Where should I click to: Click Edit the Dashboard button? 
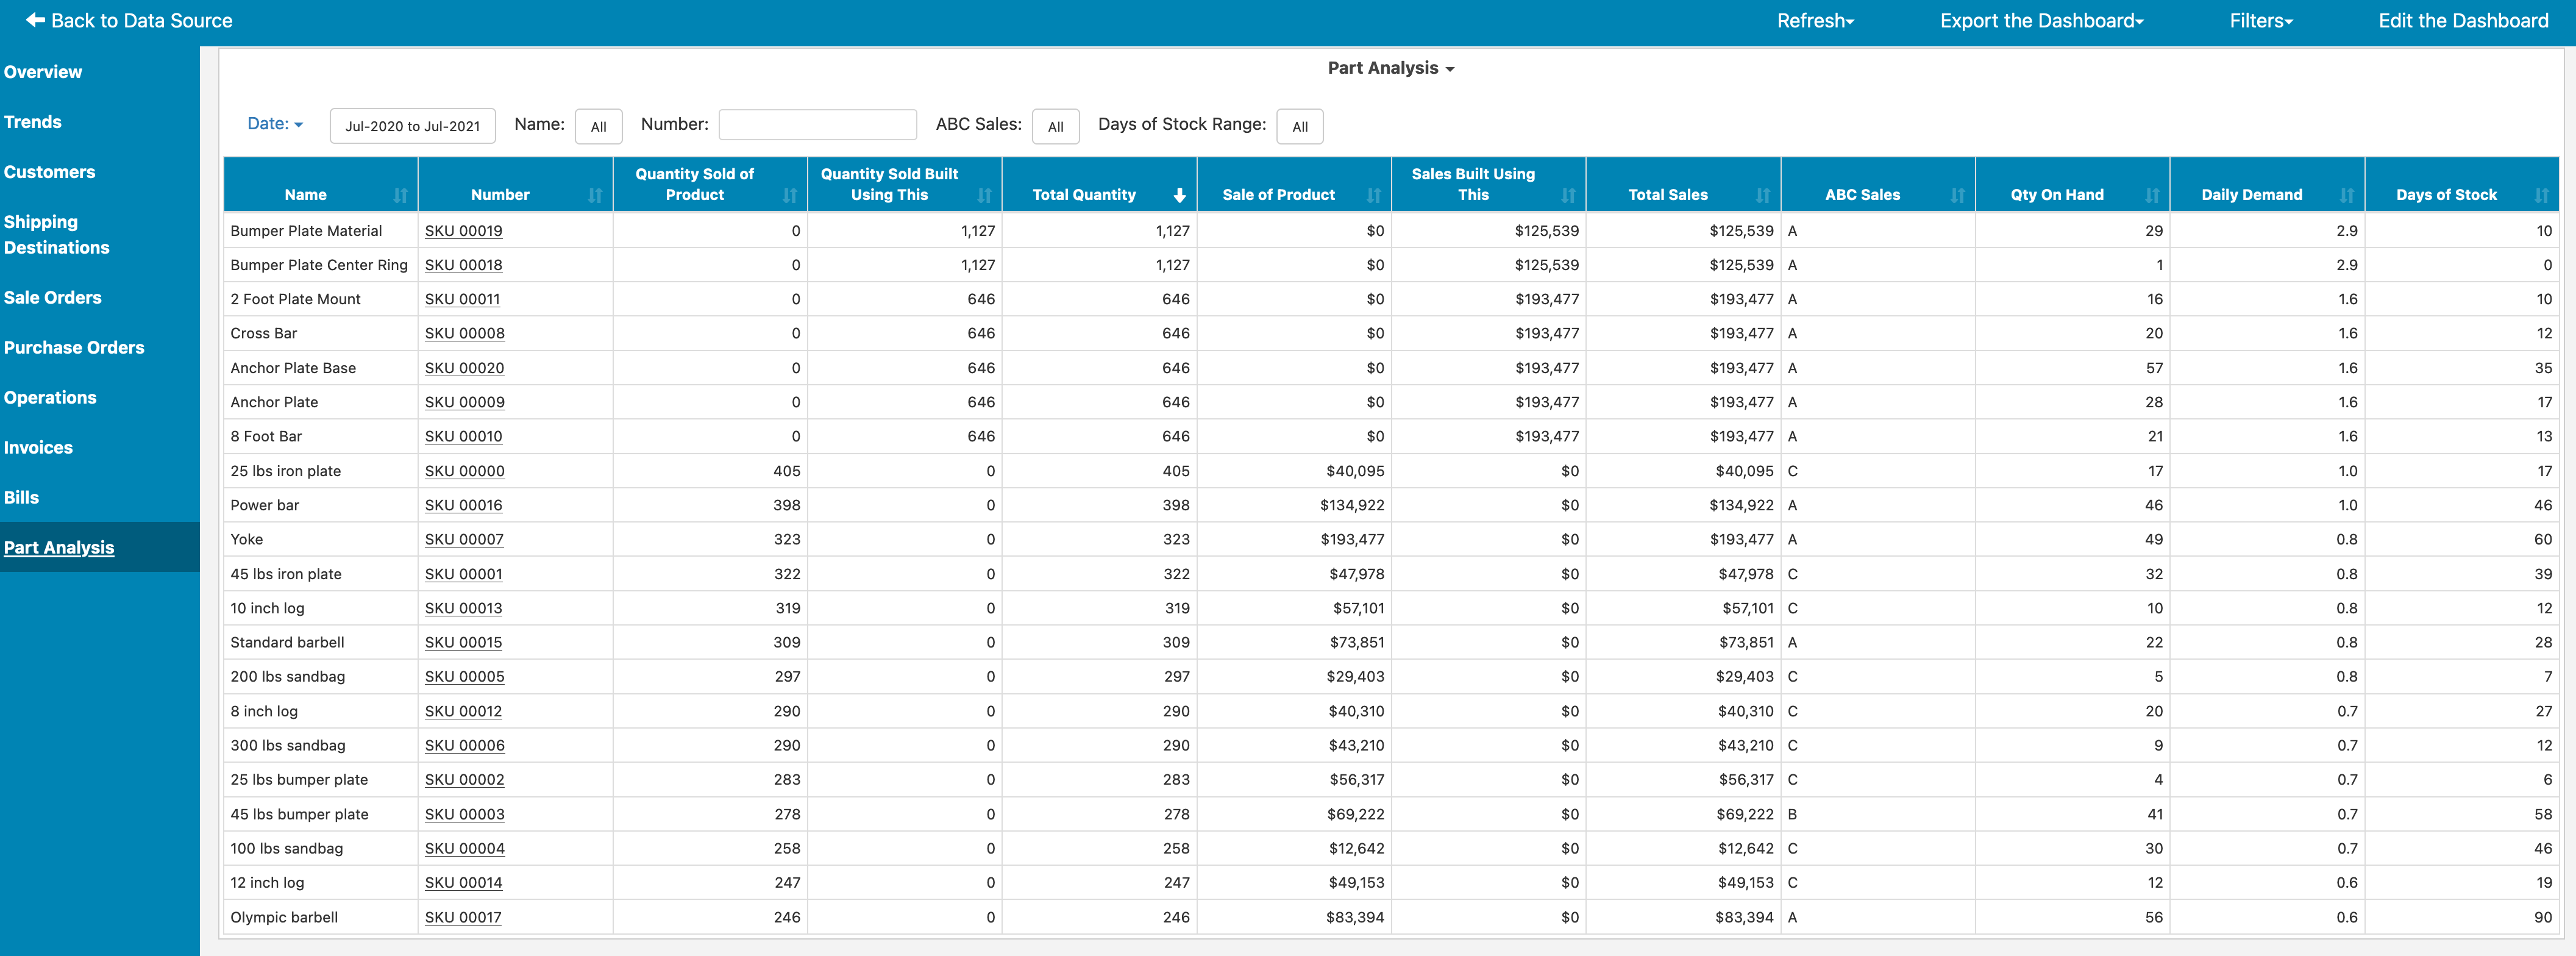pos(2462,21)
